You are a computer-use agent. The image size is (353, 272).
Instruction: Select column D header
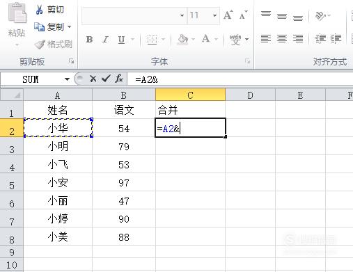250,95
